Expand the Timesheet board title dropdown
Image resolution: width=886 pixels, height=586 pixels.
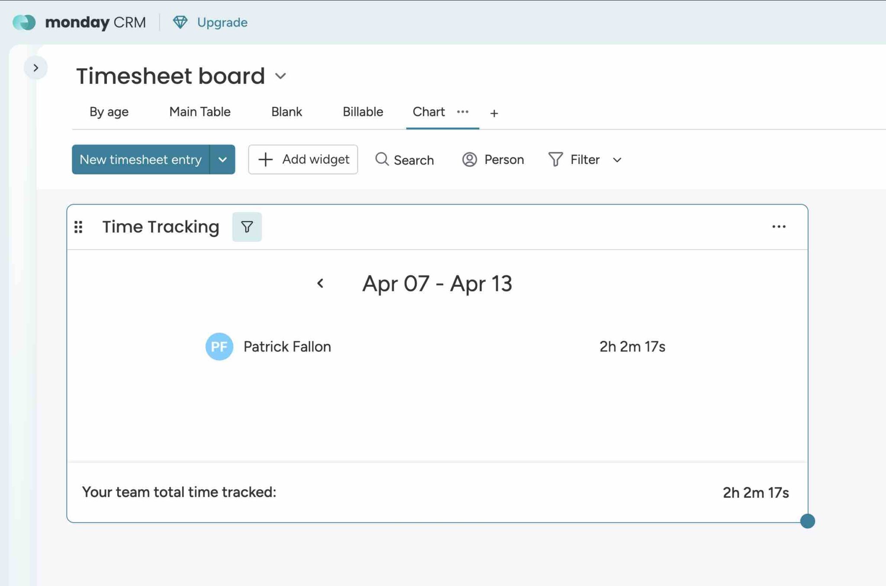point(280,76)
